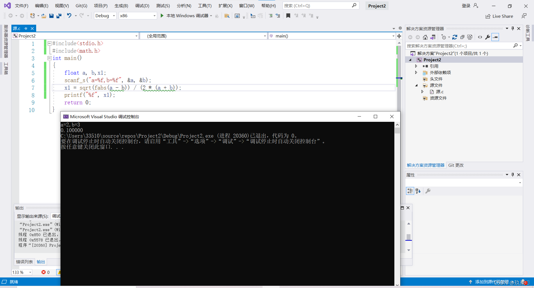Switch views icon in Solution Explorer
Image resolution: width=534 pixels, height=288 pixels.
[433, 37]
